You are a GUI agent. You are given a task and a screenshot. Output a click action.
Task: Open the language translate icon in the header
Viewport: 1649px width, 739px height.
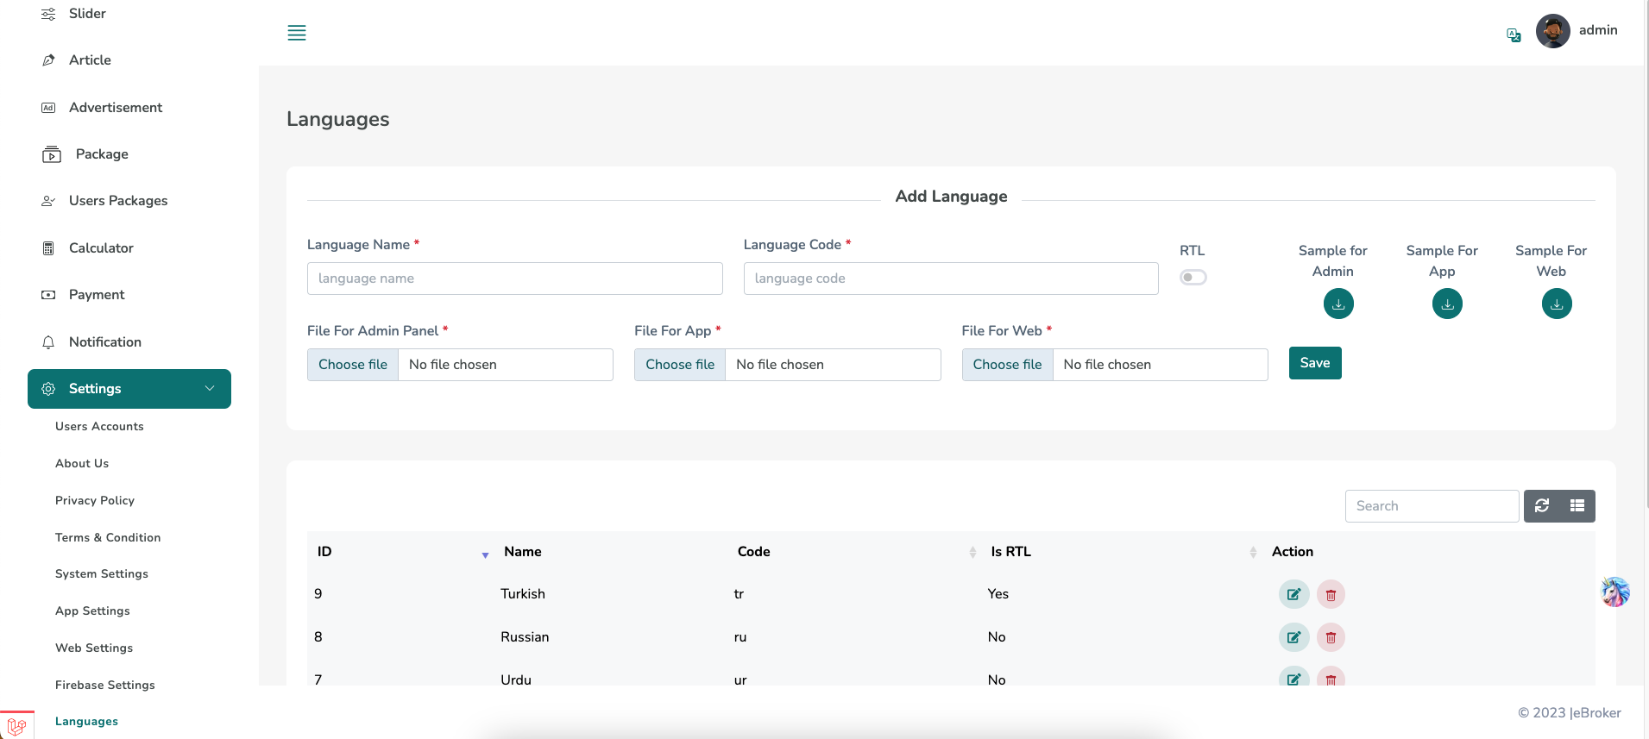point(1514,35)
